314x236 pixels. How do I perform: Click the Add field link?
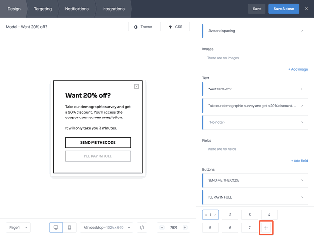[x=299, y=161]
